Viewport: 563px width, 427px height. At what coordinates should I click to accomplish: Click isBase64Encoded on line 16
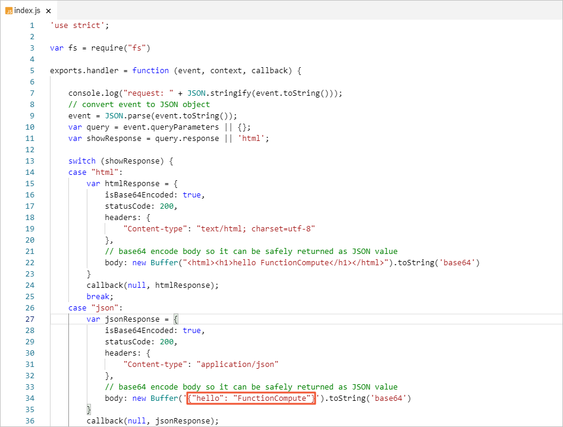139,195
